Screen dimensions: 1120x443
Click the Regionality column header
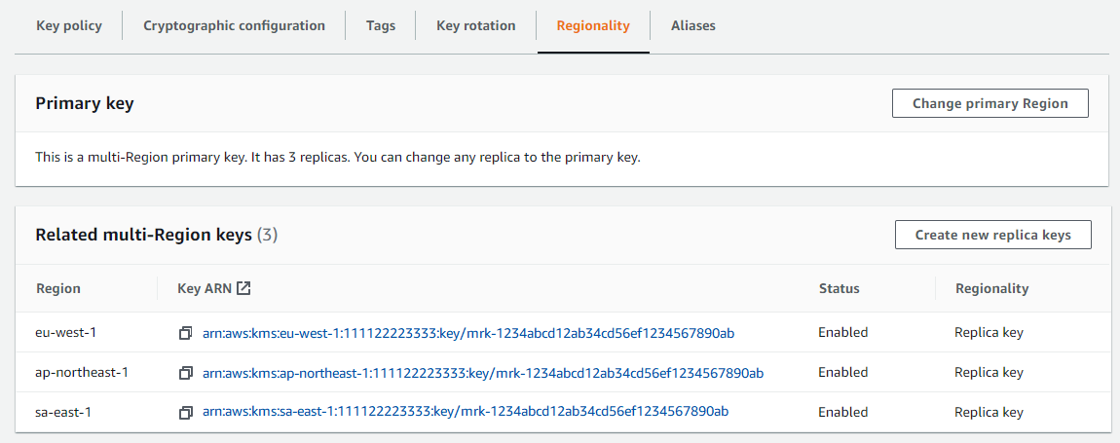(x=991, y=288)
